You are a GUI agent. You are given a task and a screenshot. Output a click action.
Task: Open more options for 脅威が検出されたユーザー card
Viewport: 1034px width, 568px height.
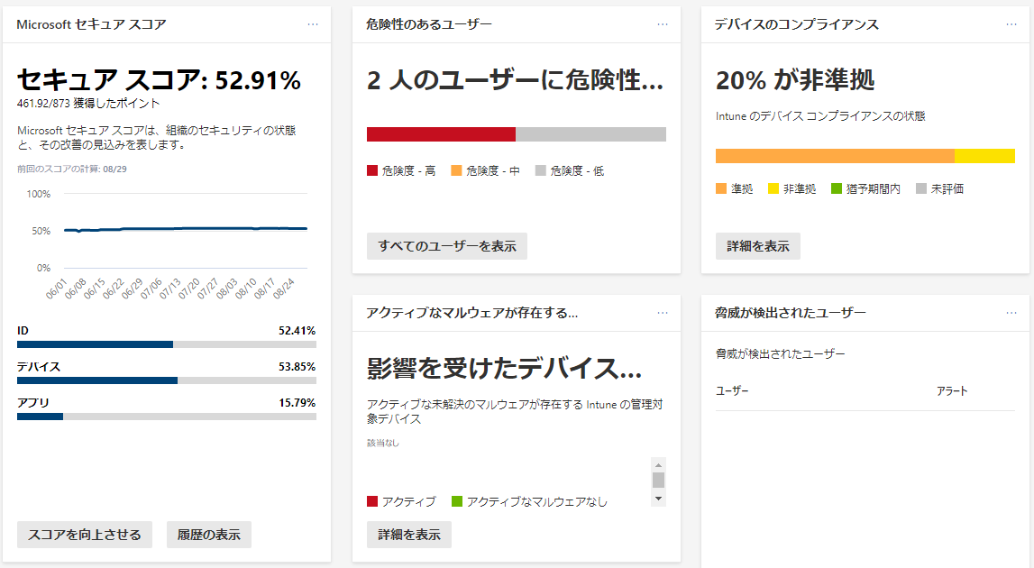point(1011,313)
